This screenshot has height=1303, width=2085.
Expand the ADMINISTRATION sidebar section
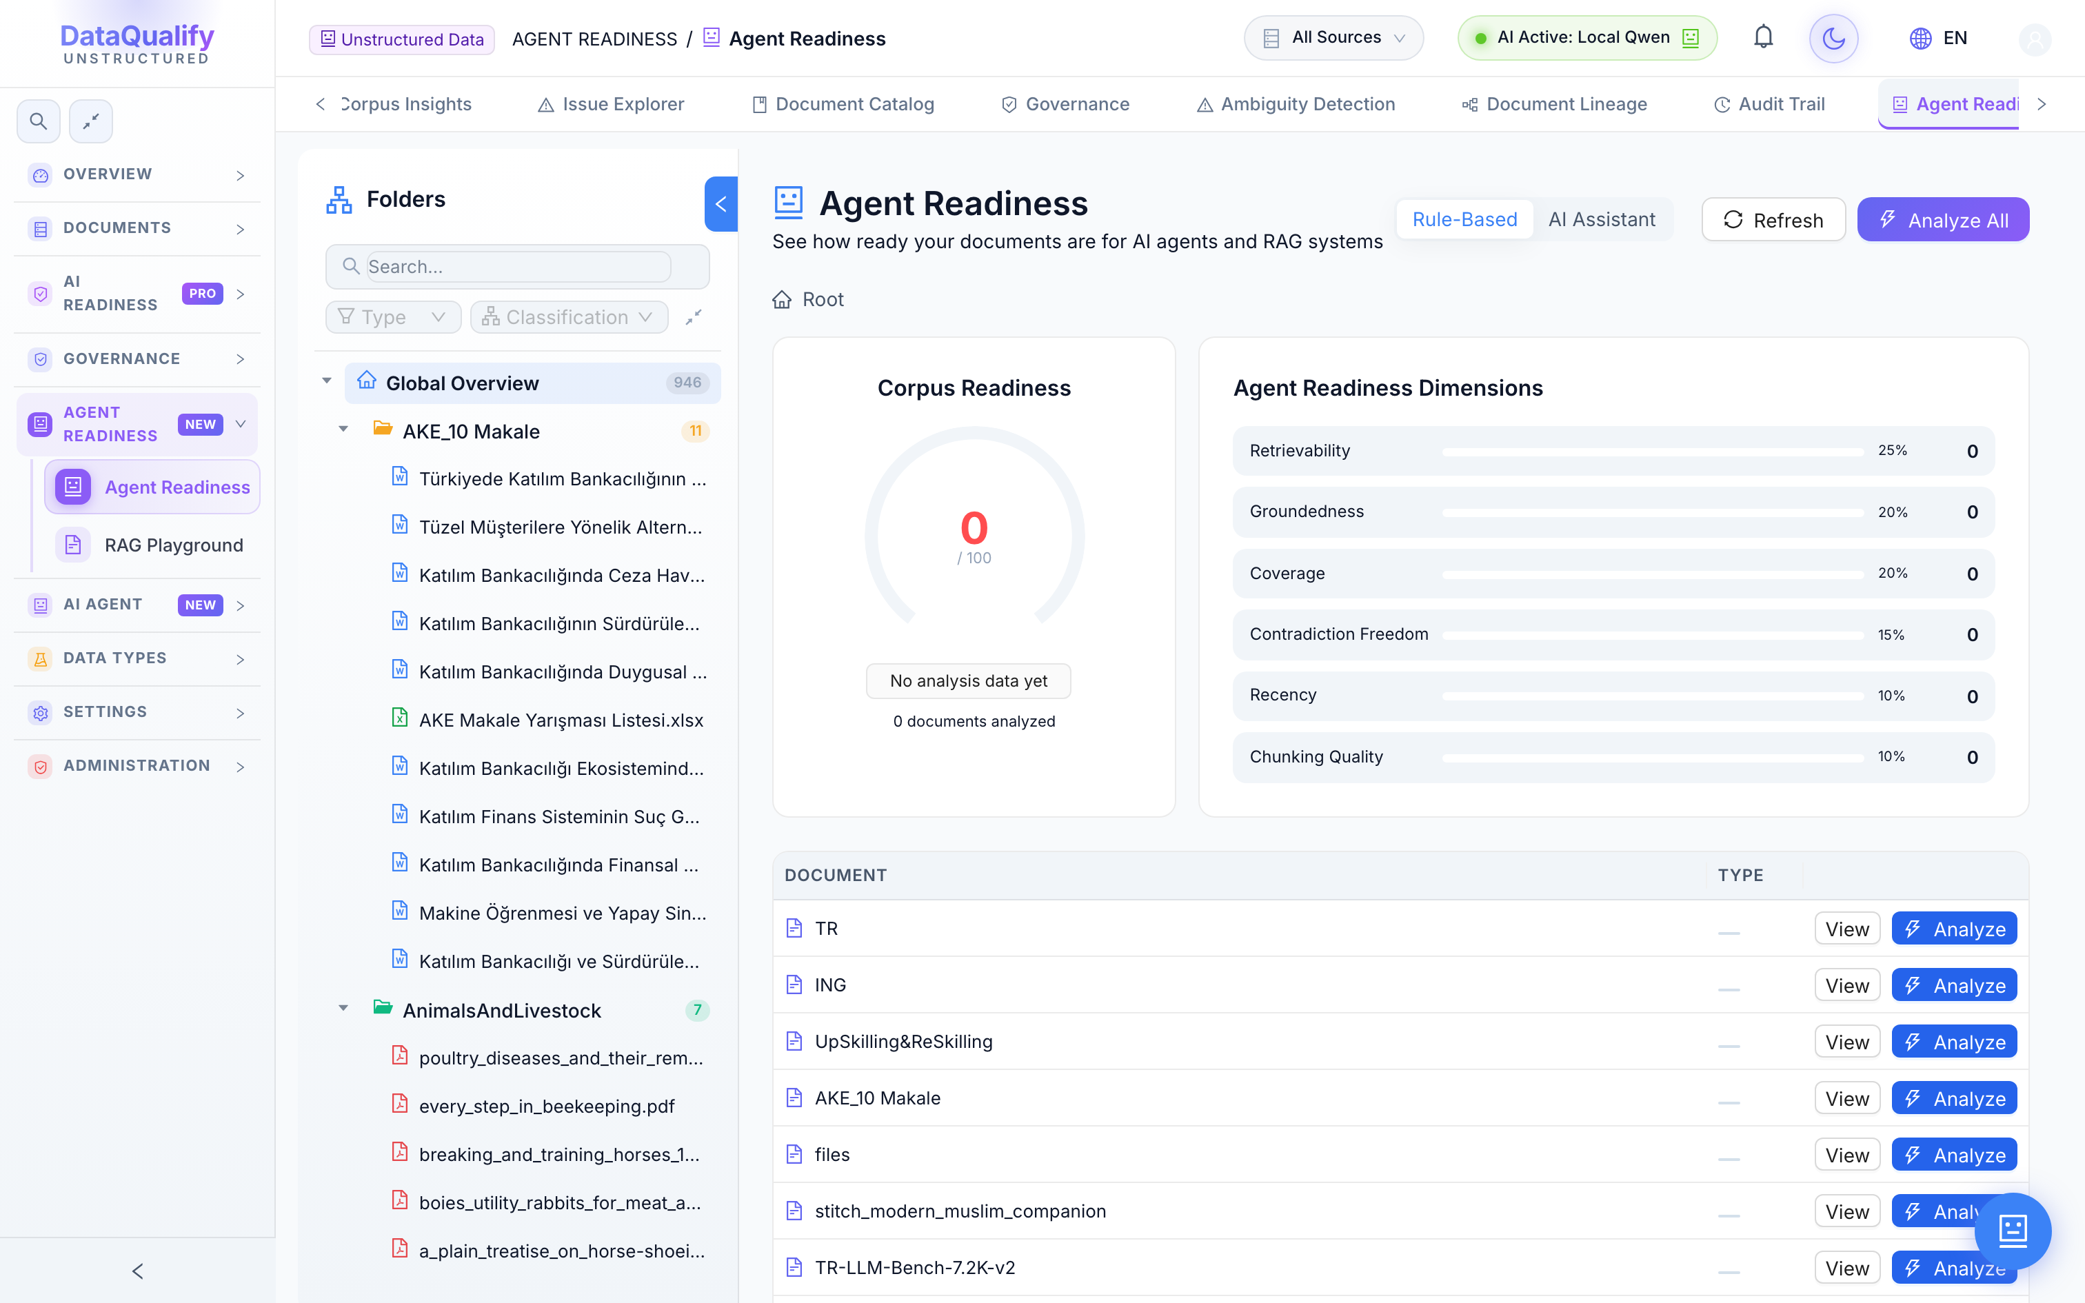(x=137, y=766)
